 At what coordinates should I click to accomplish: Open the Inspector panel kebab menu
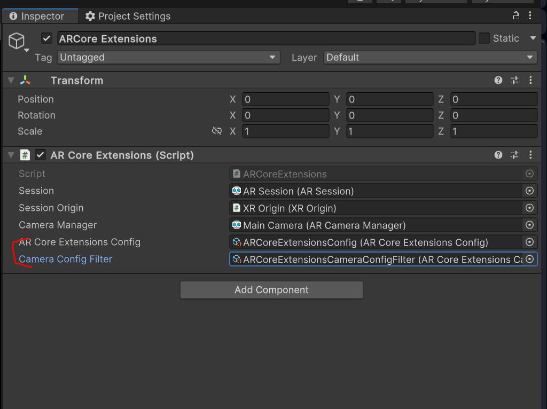pyautogui.click(x=530, y=15)
